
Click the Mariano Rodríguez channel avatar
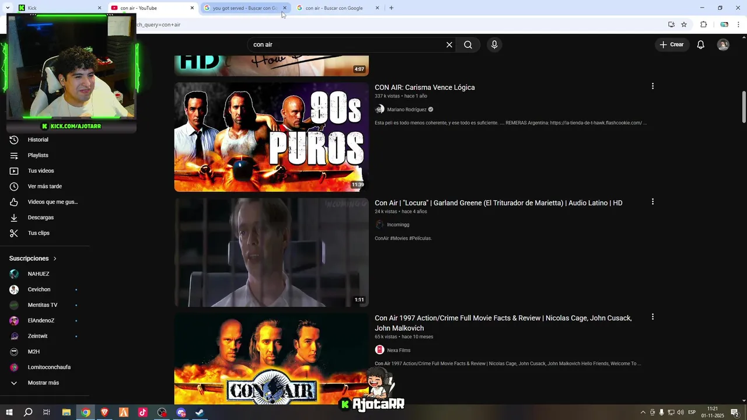coord(379,109)
